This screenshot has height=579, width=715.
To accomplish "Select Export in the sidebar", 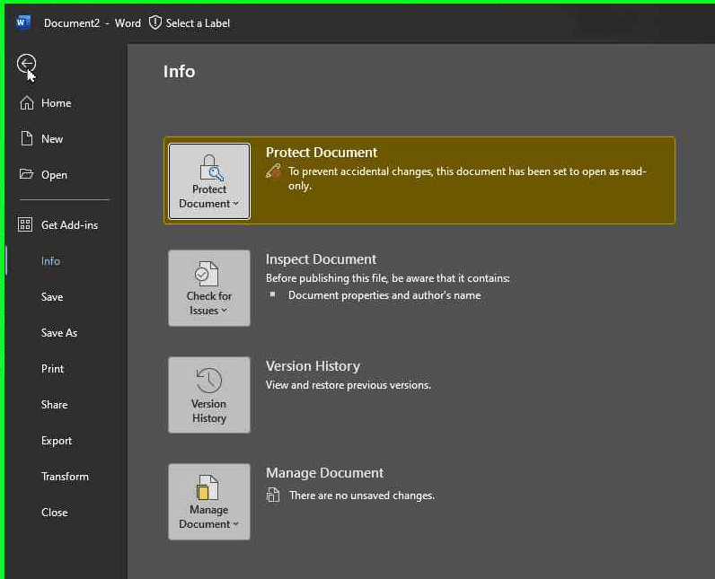I will click(x=56, y=441).
